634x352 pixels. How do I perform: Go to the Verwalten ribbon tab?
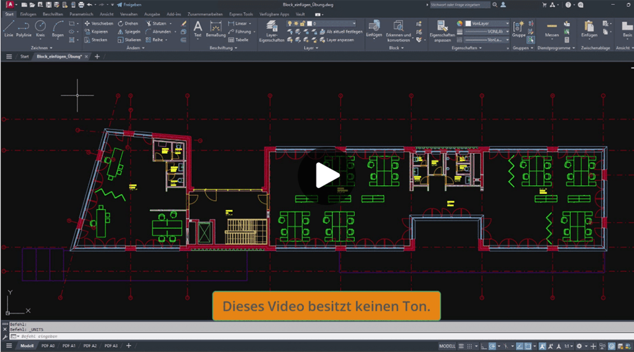coord(129,14)
